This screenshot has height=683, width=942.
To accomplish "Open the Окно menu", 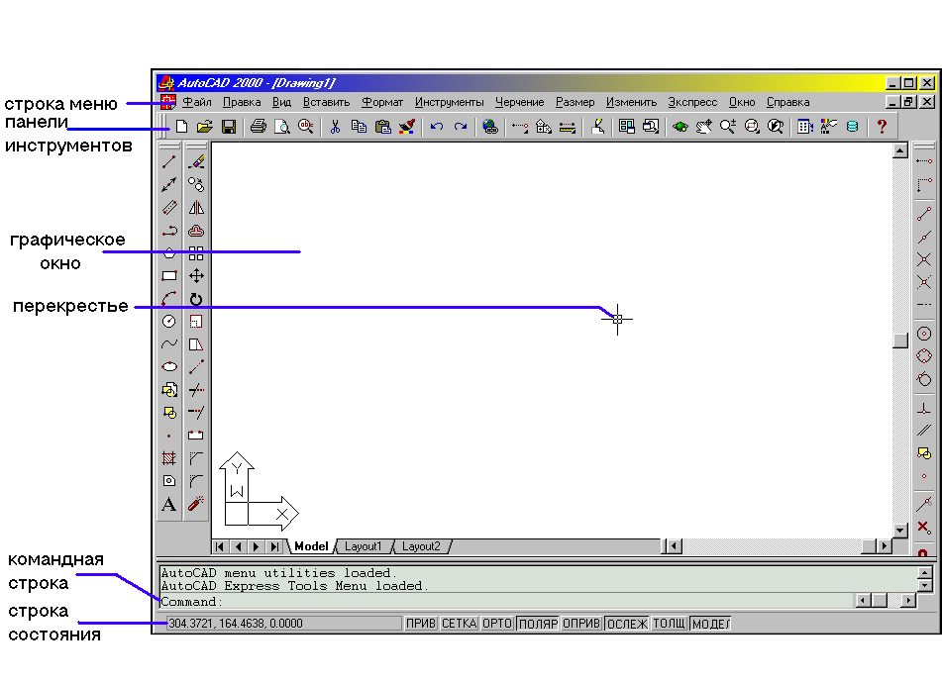I will pos(742,102).
